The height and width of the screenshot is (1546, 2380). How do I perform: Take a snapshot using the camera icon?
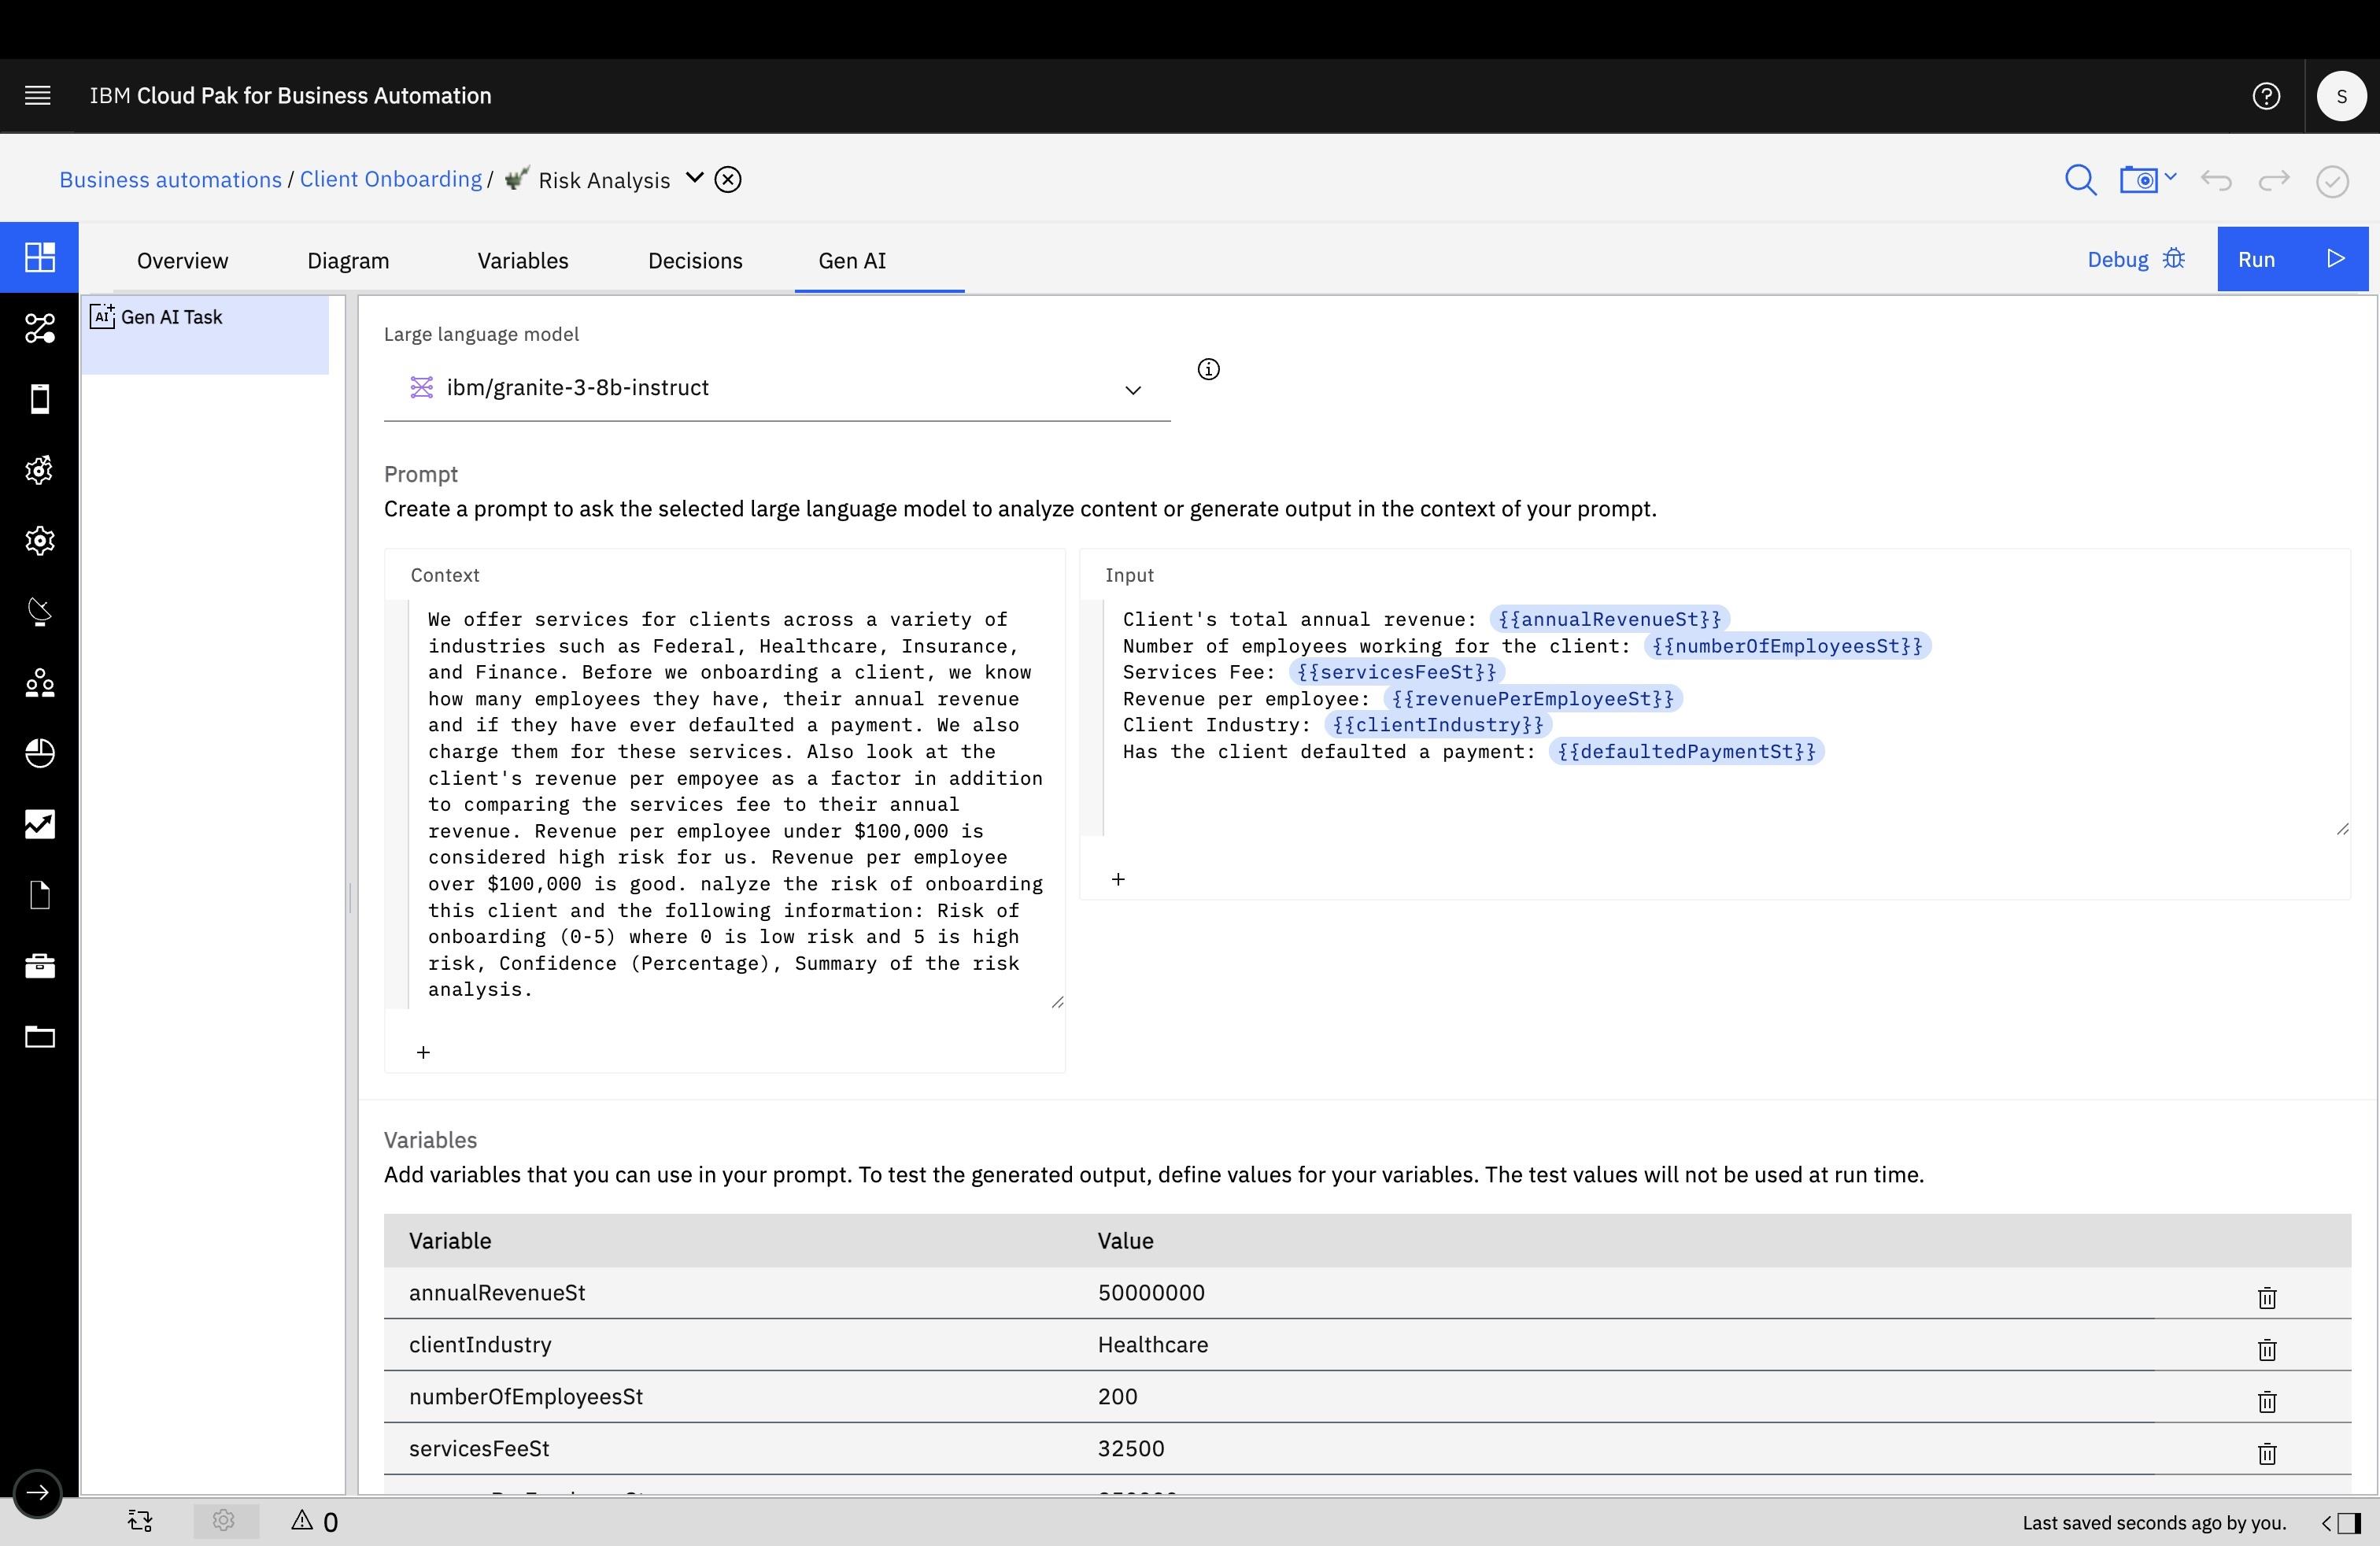pyautogui.click(x=2140, y=180)
